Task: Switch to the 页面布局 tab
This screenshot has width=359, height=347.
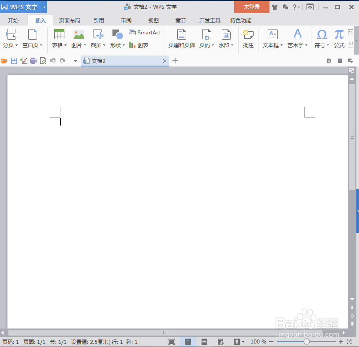Action: click(x=70, y=21)
